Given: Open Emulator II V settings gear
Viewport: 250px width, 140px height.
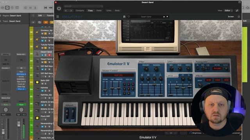Looking at the screenshot, I should point(239,17).
